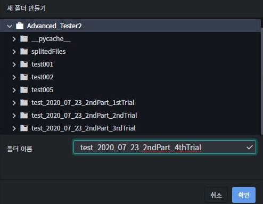Screen dimensions: 263x204
Task: Click the test001 folder icon
Action: (24, 64)
